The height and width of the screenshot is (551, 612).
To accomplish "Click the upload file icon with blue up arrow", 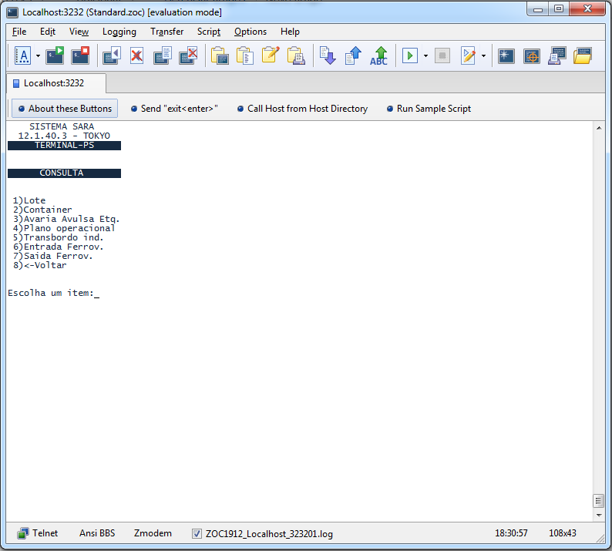I will pyautogui.click(x=353, y=55).
